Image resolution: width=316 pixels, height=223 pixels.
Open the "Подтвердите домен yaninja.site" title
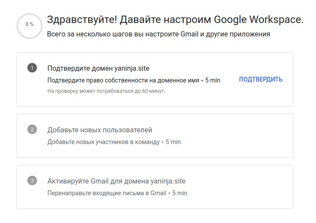pyautogui.click(x=98, y=69)
